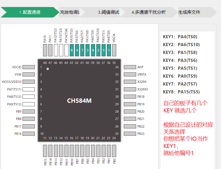
Task: Toggle pin PA5(TS1) numbered 5
Action: pos(104,50)
